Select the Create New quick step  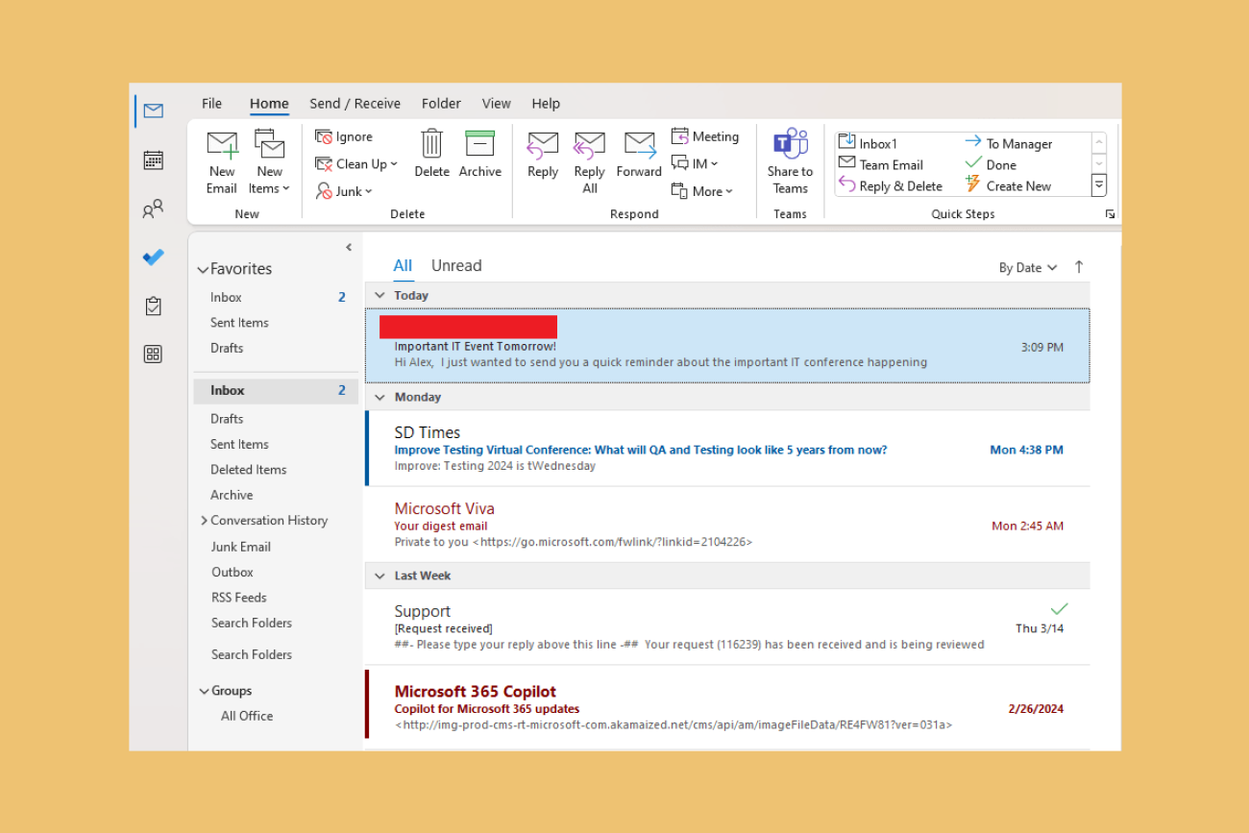pos(1008,185)
